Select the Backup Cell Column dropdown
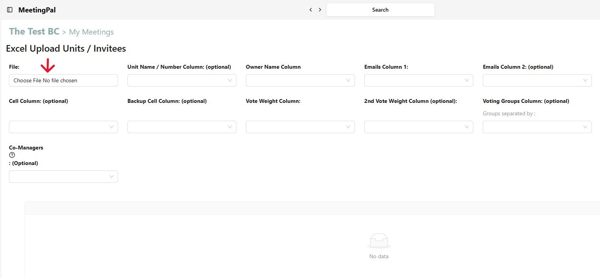The image size is (600, 278). [182, 127]
